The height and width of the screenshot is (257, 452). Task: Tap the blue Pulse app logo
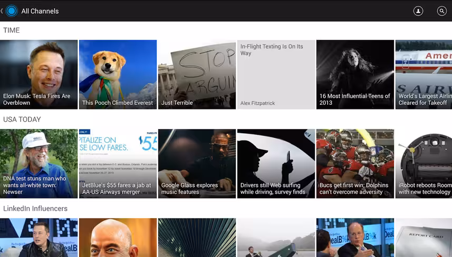tap(12, 11)
